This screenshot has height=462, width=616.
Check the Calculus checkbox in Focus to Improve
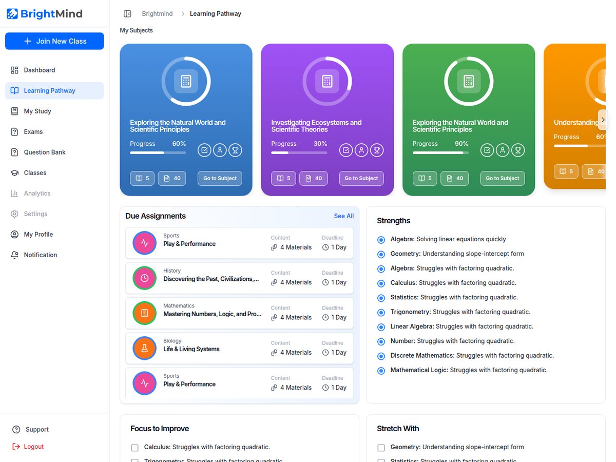135,448
